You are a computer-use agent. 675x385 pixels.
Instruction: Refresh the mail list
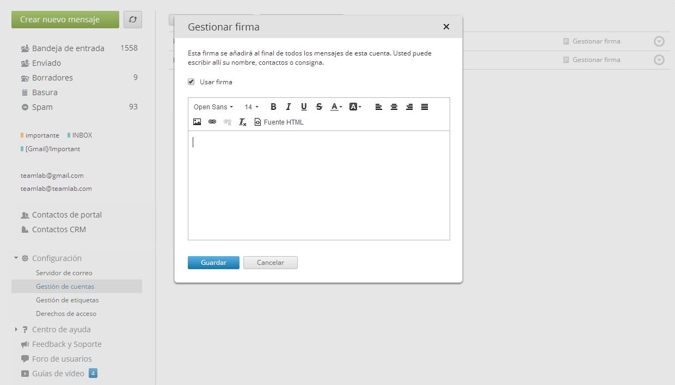133,20
